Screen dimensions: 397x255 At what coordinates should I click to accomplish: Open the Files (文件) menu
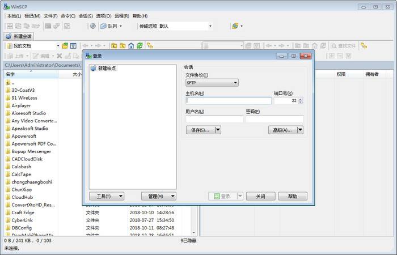(50, 16)
